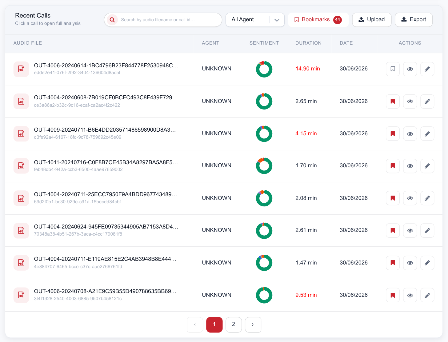The height and width of the screenshot is (342, 448).
Task: Toggle bookmark on the 2.61 min call
Action: (x=393, y=231)
